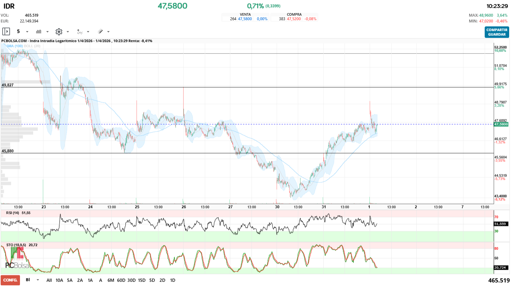Select the pencil drawing tool icon
The image size is (514, 287).
coord(100,31)
